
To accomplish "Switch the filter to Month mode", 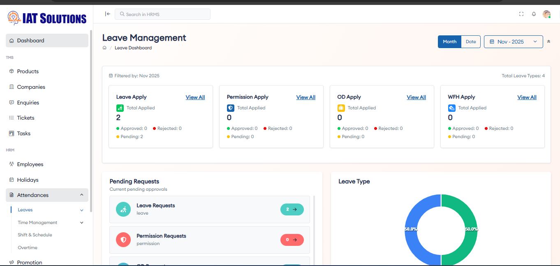I will (x=449, y=42).
